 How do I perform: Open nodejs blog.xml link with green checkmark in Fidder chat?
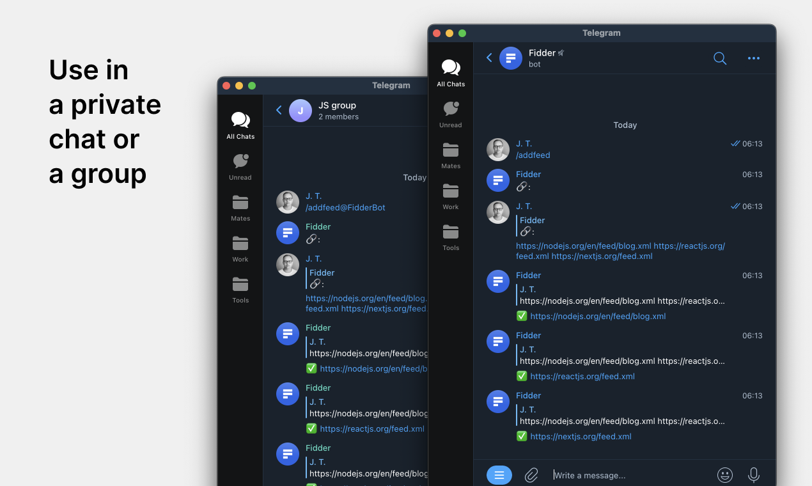598,317
